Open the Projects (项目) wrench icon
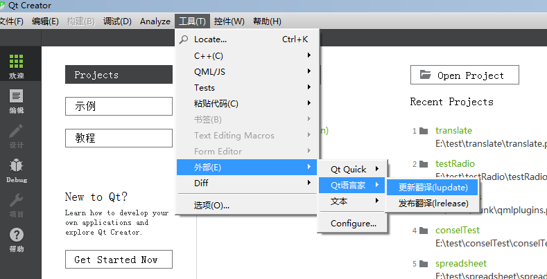The width and height of the screenshot is (547, 279). [16, 200]
